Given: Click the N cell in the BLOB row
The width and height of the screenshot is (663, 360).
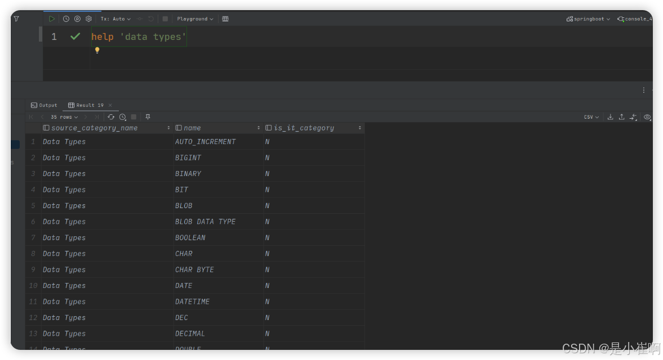Looking at the screenshot, I should coord(314,206).
